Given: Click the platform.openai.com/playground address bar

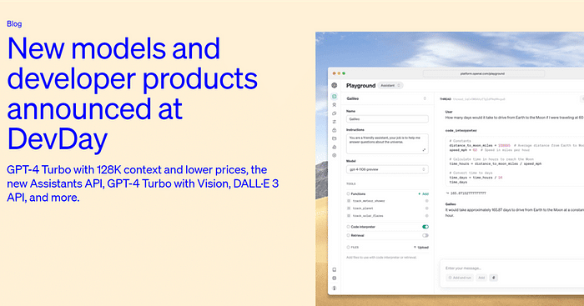Looking at the screenshot, I should (x=483, y=73).
